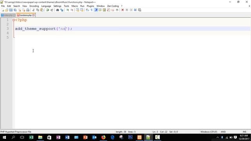Click Run macro multiple times icon
This screenshot has height=141, width=251.
click(135, 10)
